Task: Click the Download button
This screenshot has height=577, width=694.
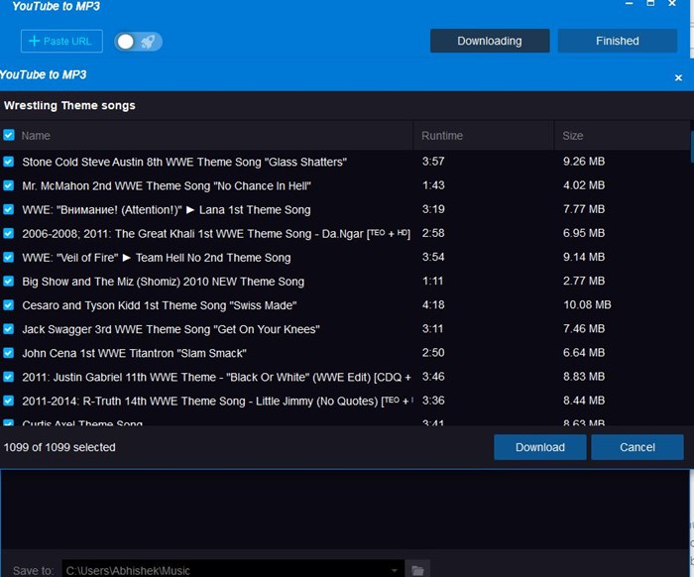Action: coord(540,447)
